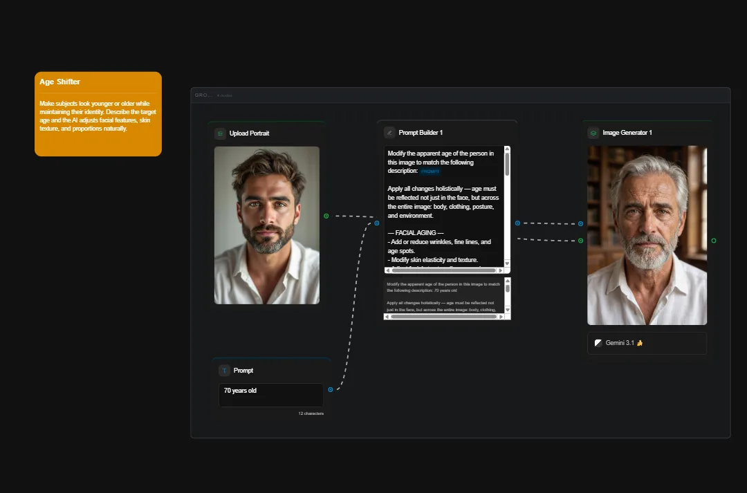
Task: Expand the blue input port on Prompt Builder 1
Action: click(377, 223)
